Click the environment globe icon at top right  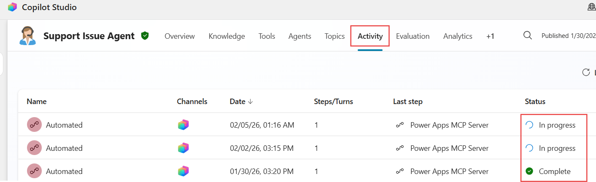click(x=592, y=7)
